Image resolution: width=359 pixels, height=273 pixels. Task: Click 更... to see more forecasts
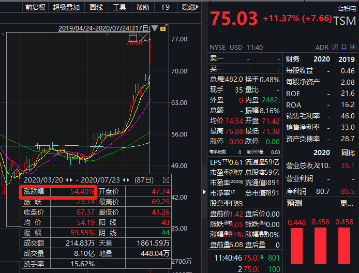[347, 203]
